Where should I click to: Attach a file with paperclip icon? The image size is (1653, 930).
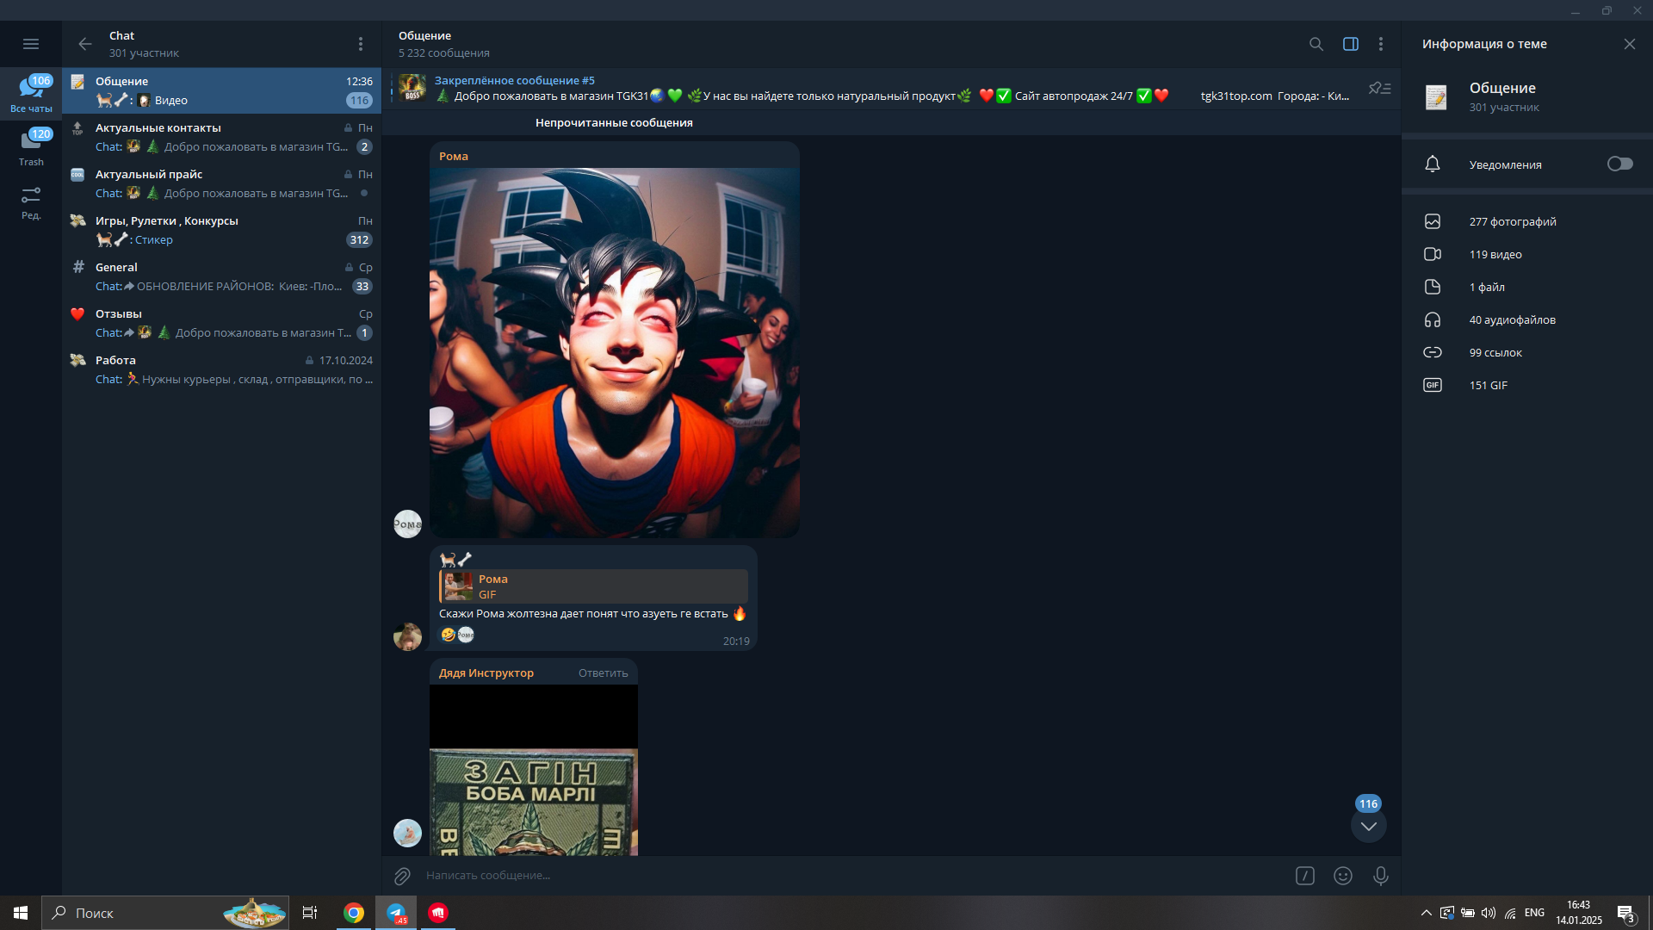[402, 876]
